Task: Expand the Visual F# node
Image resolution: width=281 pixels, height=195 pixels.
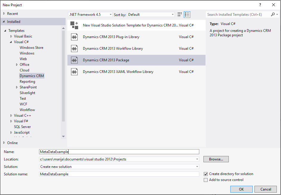Action: tap(11, 121)
